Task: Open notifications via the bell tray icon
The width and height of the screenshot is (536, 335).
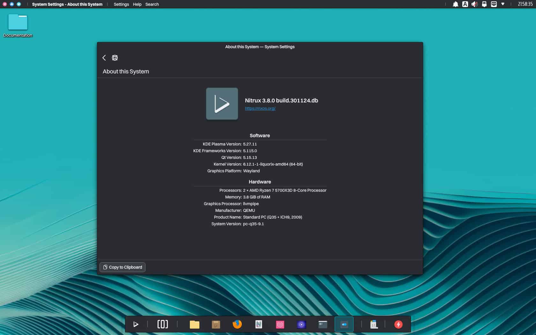Action: point(455,4)
